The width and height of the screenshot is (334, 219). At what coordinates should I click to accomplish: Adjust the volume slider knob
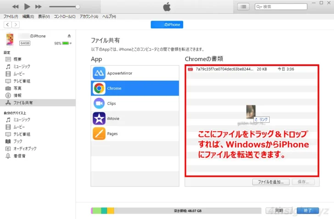[x=78, y=7]
